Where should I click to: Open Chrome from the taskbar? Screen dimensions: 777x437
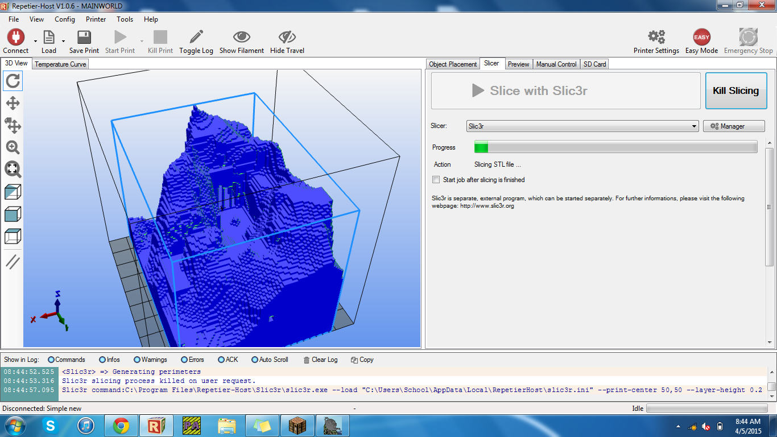(x=121, y=425)
